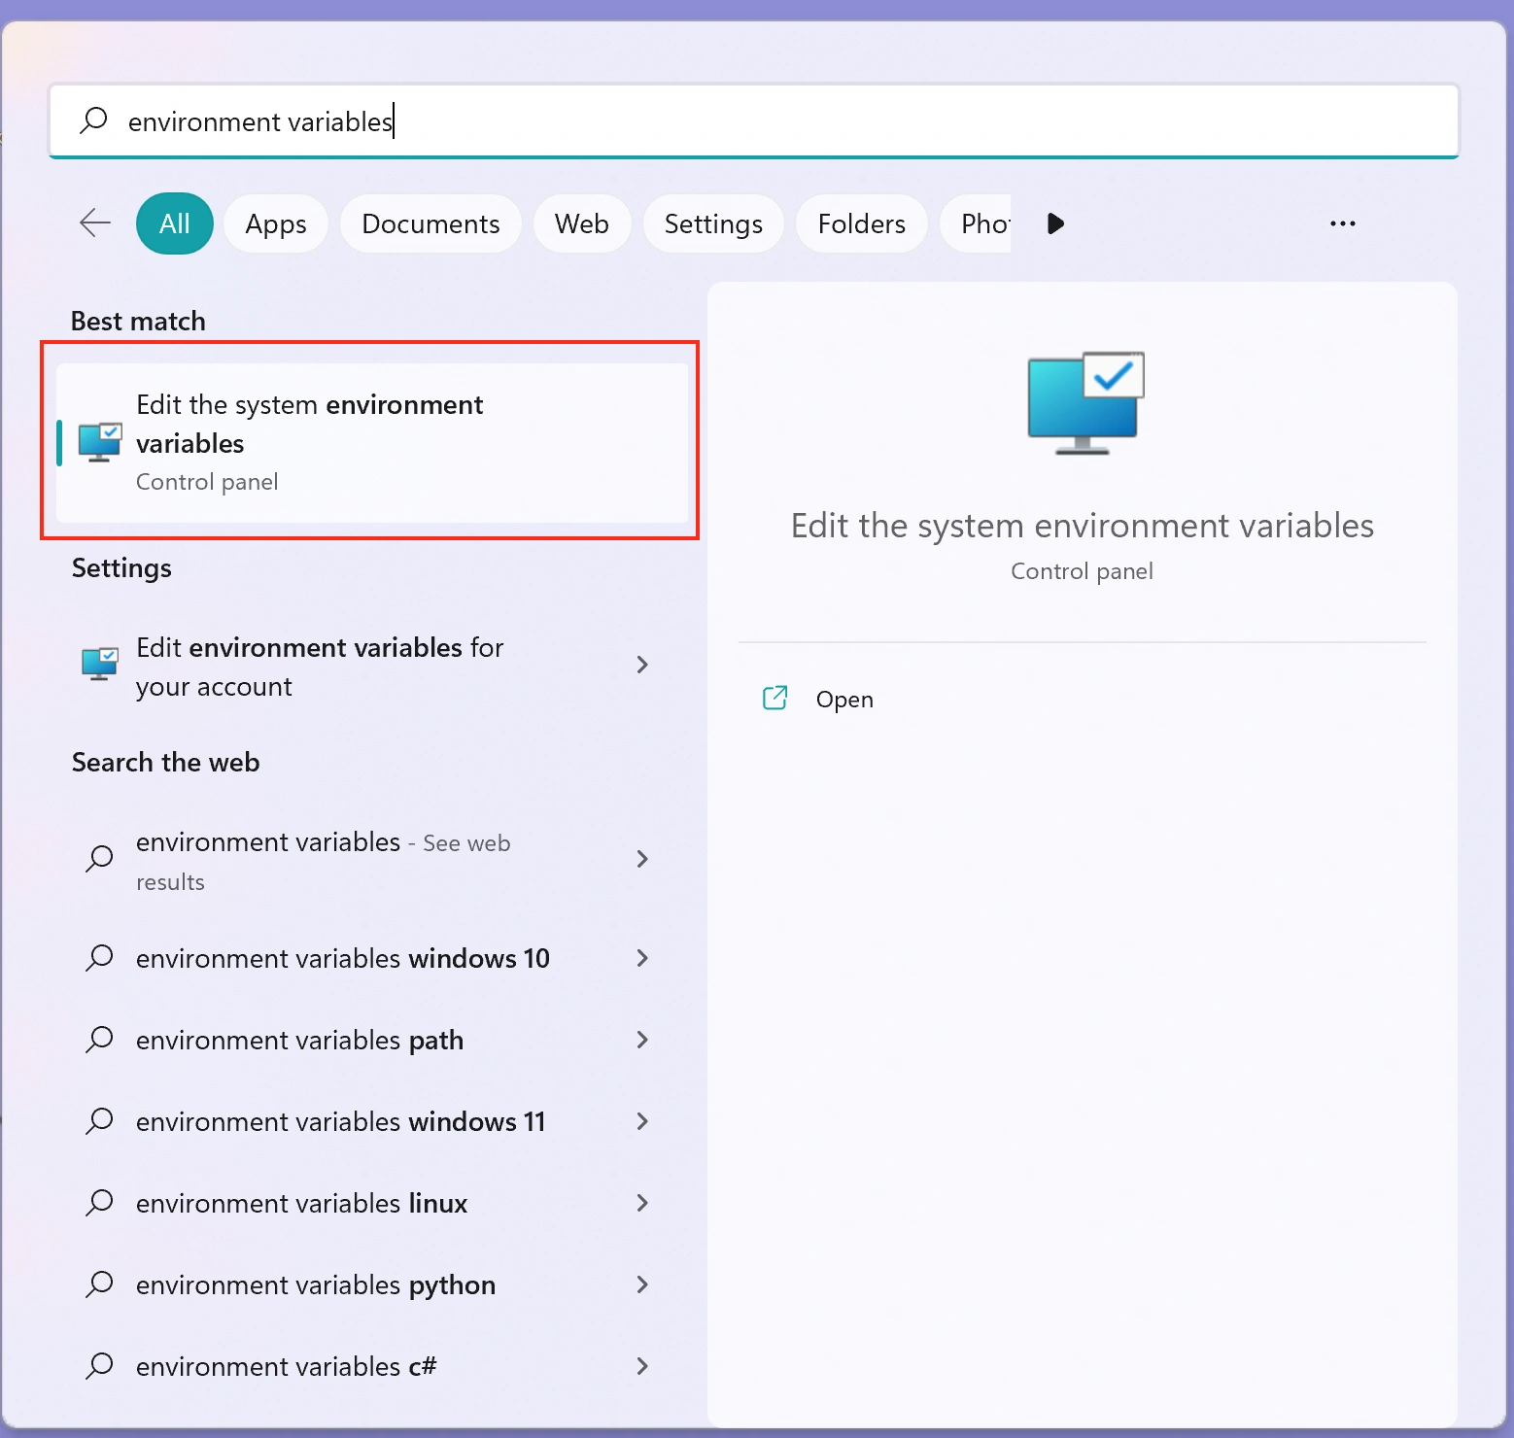The height and width of the screenshot is (1438, 1514).
Task: Select the Apps filter
Action: 275,223
